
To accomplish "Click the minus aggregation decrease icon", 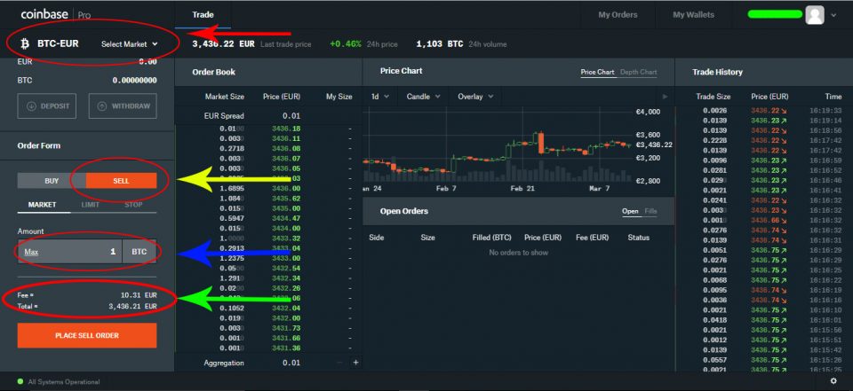I will [339, 363].
